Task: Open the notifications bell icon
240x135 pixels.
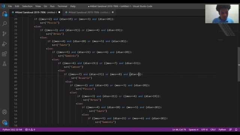Action: (x=236, y=130)
